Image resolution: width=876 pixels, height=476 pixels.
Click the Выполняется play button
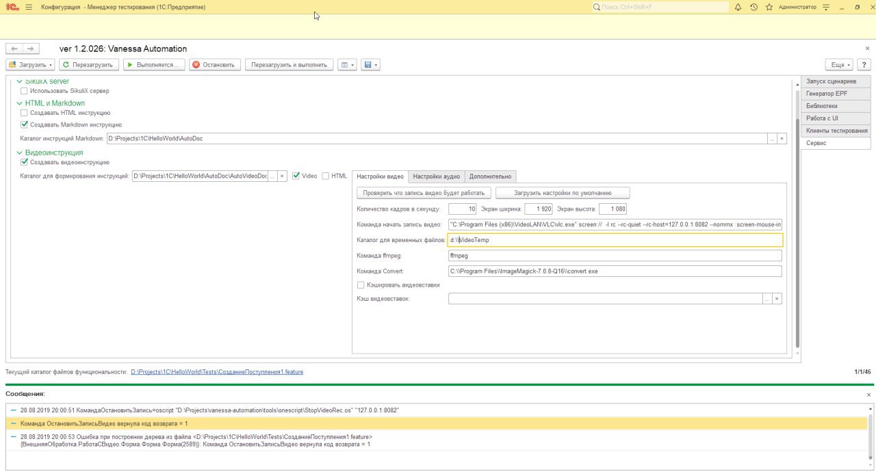[154, 65]
